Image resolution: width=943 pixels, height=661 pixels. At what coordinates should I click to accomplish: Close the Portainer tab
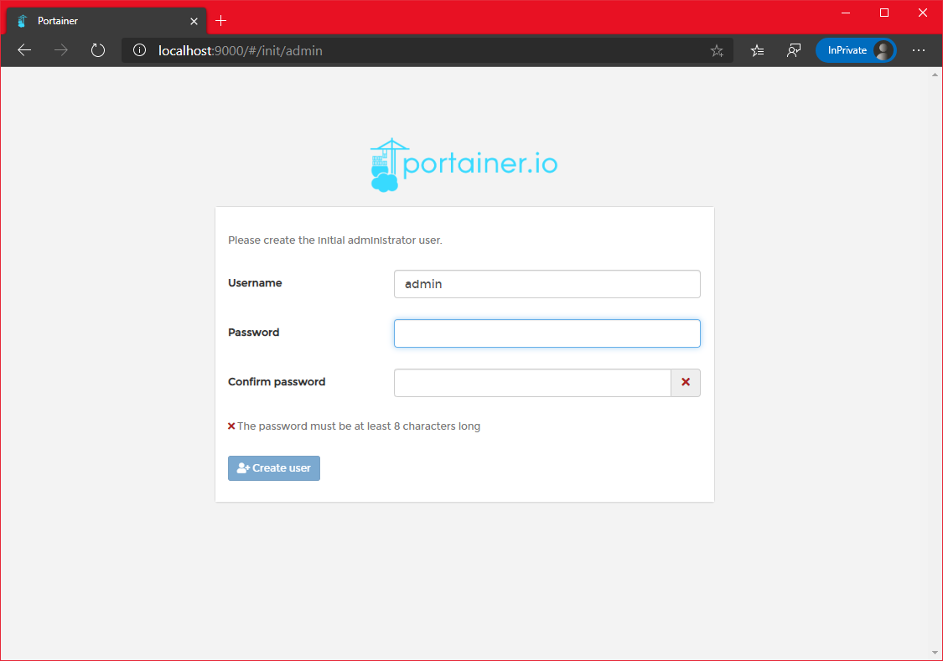pos(194,21)
